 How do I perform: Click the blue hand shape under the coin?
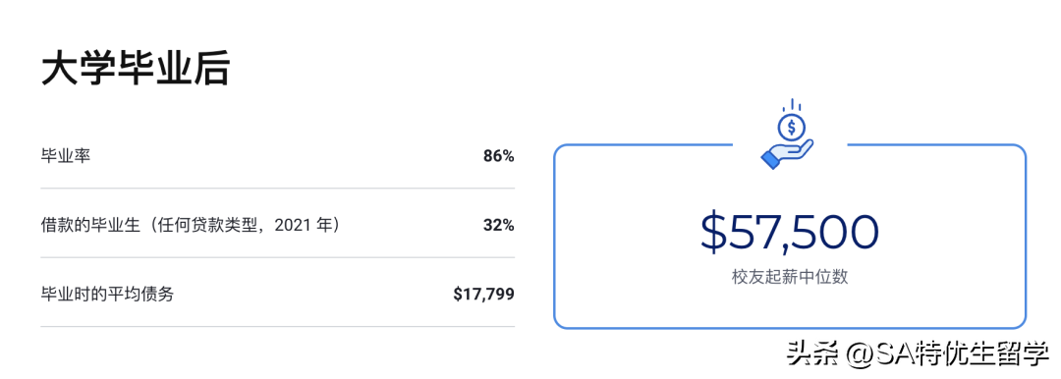point(786,154)
